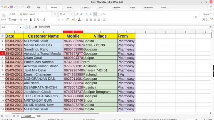Open the underline style dropdown arrow
This screenshot has height=120, width=214.
pyautogui.click(x=41, y=20)
